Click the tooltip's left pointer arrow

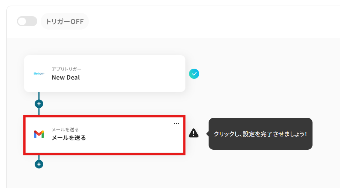pos(207,134)
